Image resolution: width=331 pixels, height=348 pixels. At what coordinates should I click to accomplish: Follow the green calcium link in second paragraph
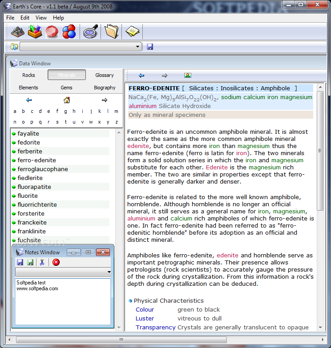point(181,218)
